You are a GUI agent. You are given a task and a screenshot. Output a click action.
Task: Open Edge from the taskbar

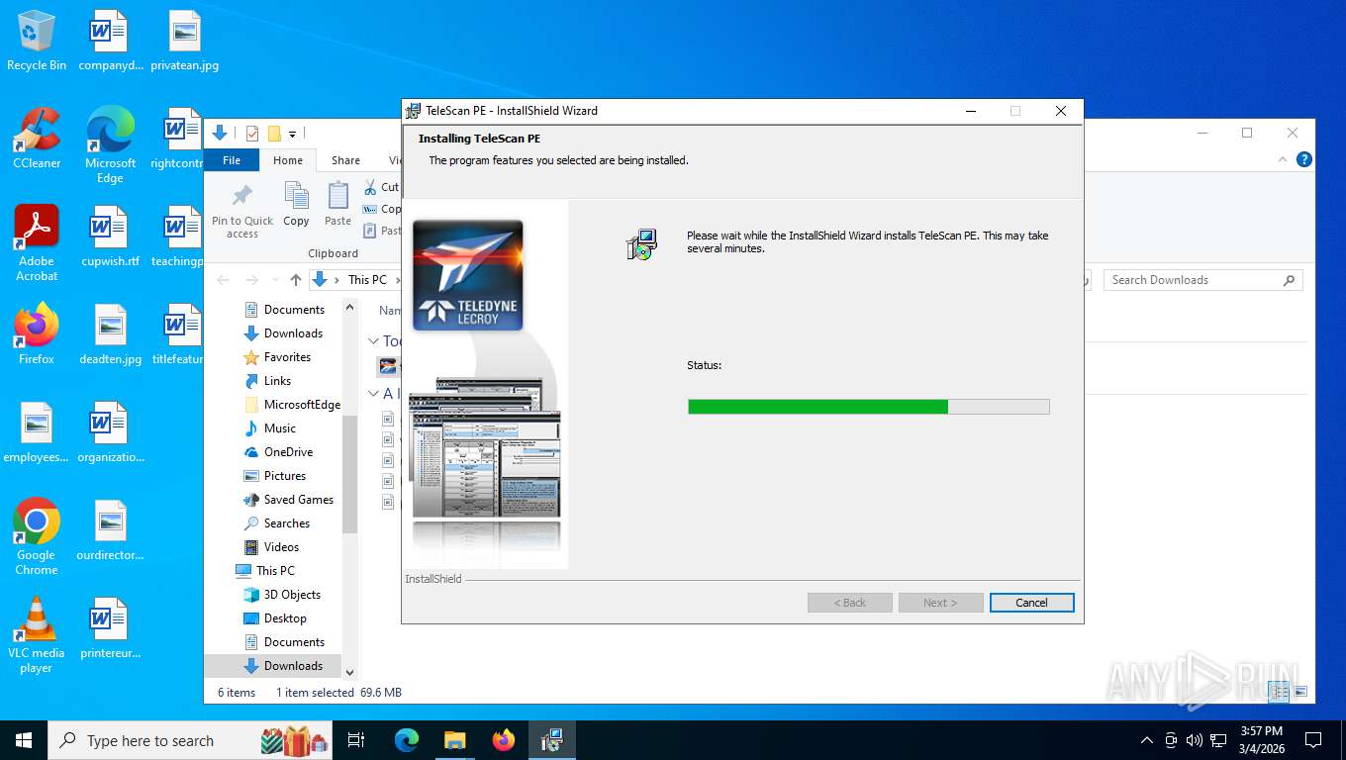point(406,740)
